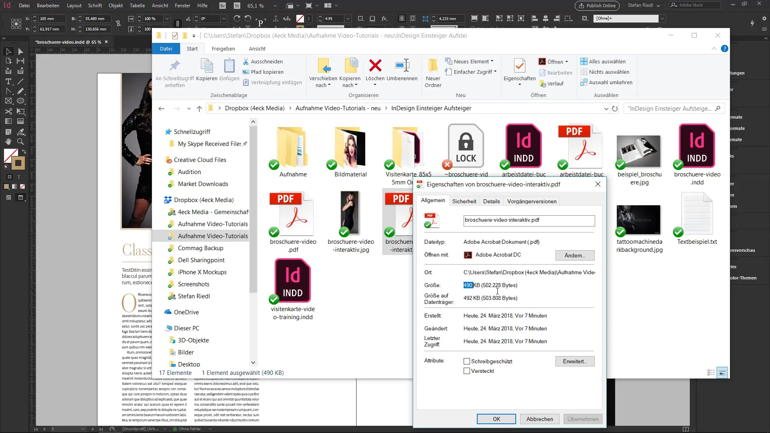Screen dimensions: 770x433
Task: Go up one folder level in Explorer
Action: pyautogui.click(x=199, y=108)
